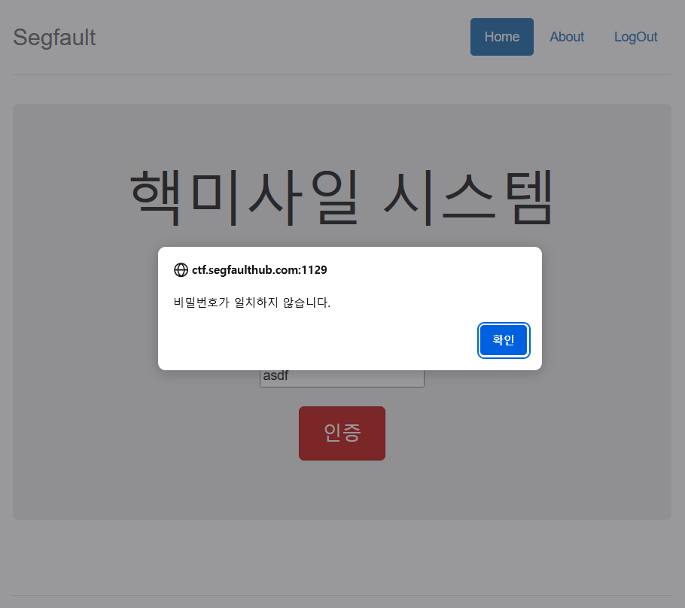Click the dialog origin text ctf.segfaulthub.com:1129
The image size is (685, 608).
(260, 270)
